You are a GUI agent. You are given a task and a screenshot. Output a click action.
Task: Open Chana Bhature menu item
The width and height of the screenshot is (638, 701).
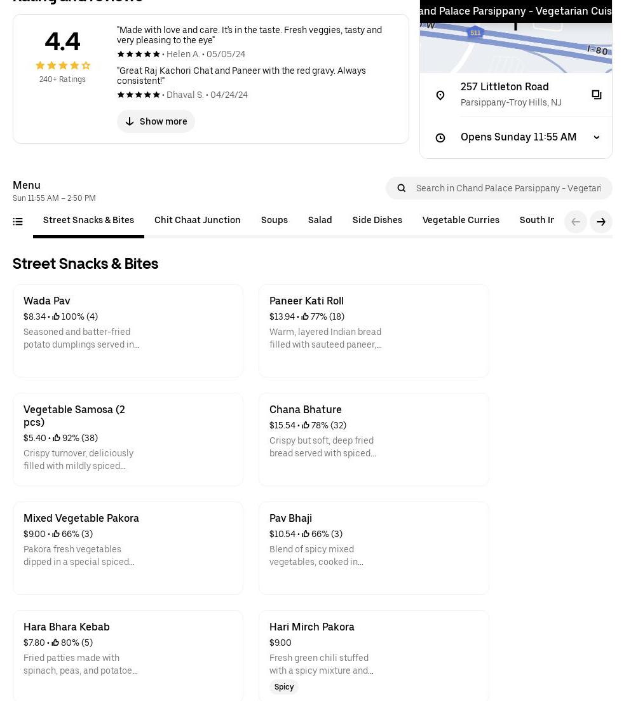coord(374,439)
